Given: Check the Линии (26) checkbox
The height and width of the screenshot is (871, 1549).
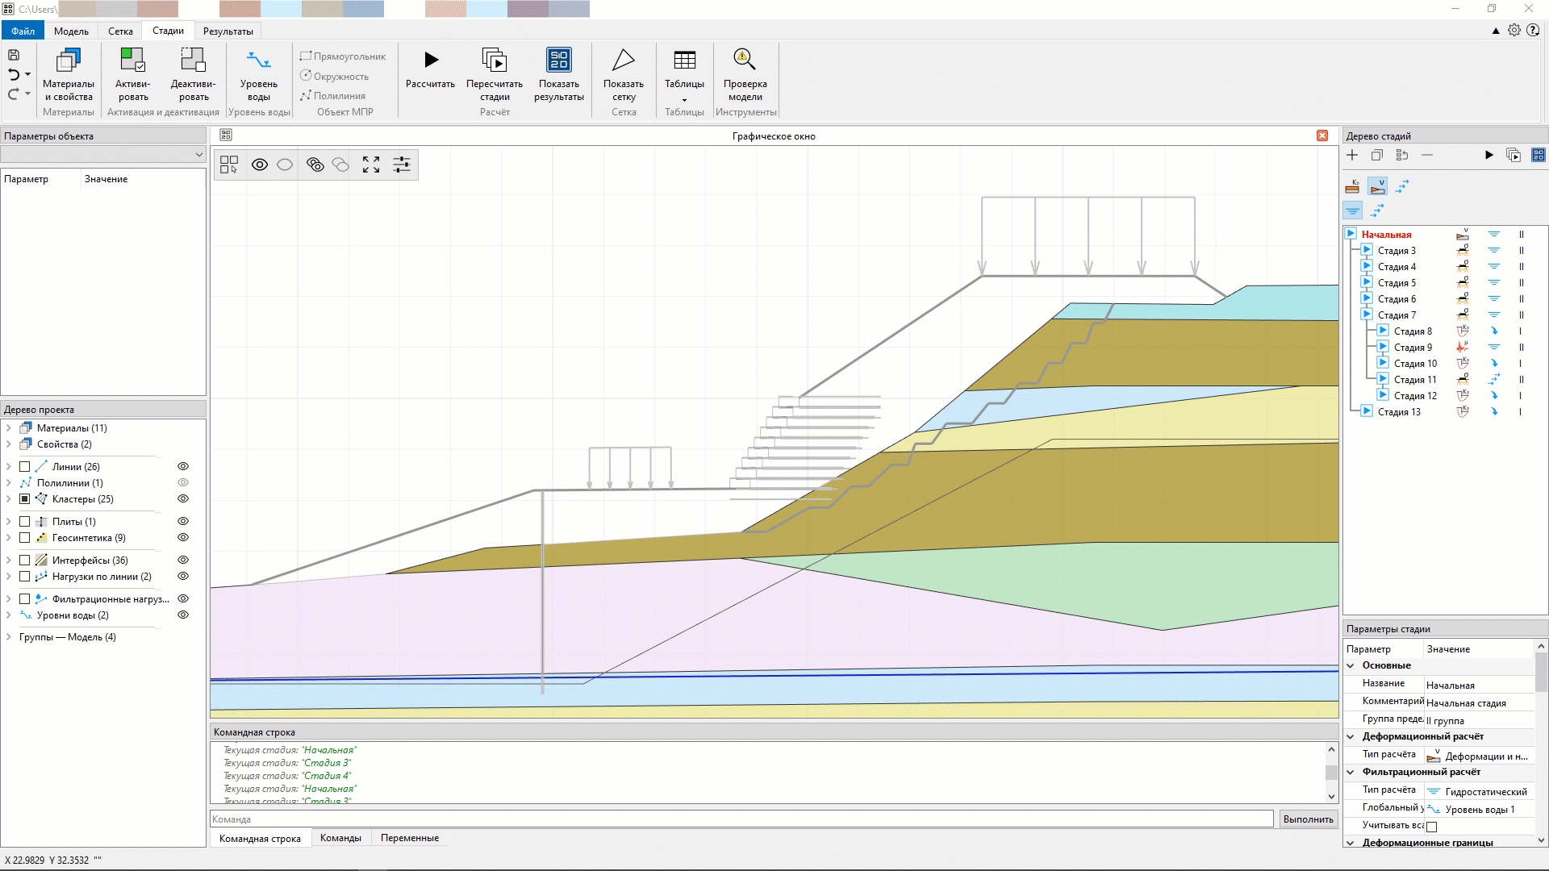Looking at the screenshot, I should [25, 467].
